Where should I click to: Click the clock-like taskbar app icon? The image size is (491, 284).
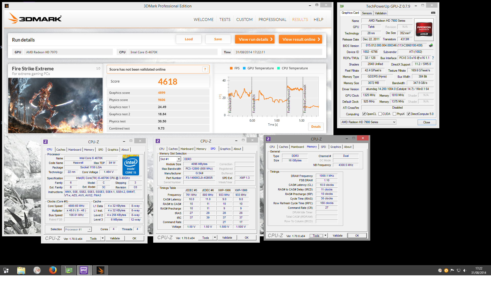coord(37,270)
